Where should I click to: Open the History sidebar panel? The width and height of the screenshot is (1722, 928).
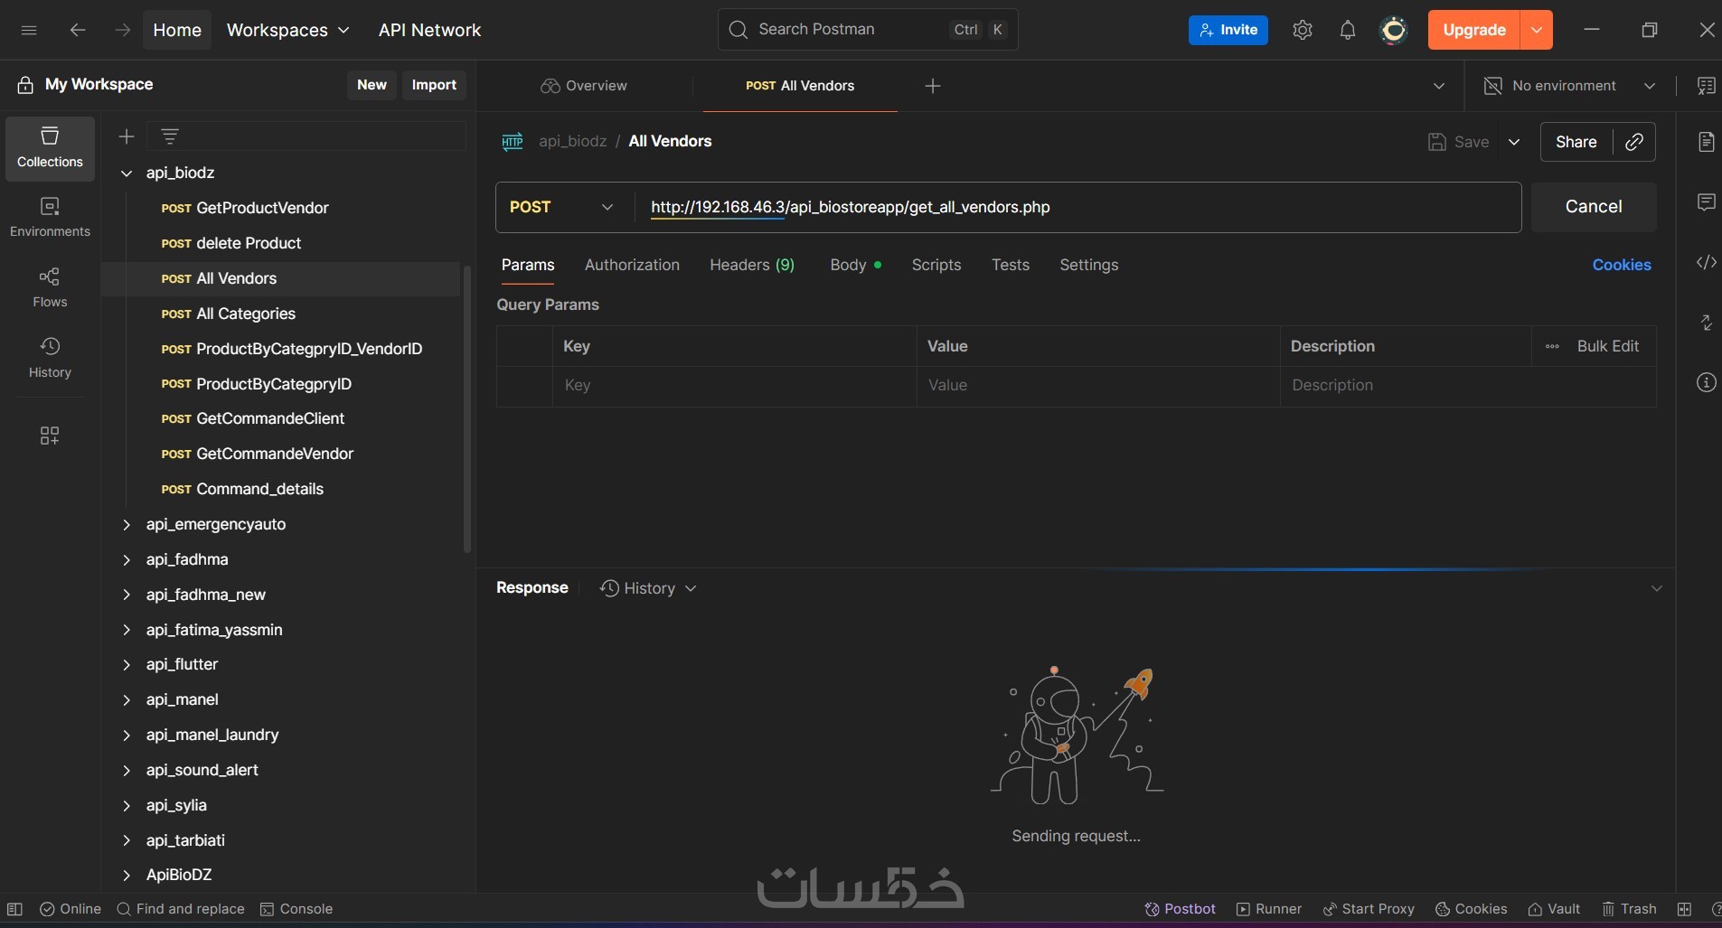point(50,359)
